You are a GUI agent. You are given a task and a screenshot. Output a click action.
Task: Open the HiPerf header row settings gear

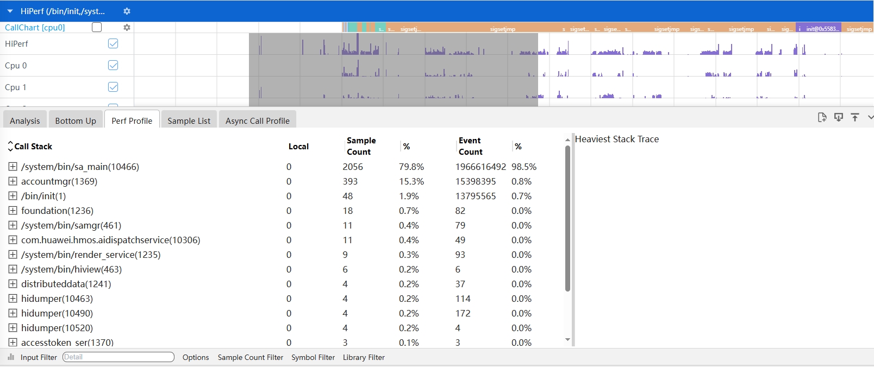click(127, 11)
